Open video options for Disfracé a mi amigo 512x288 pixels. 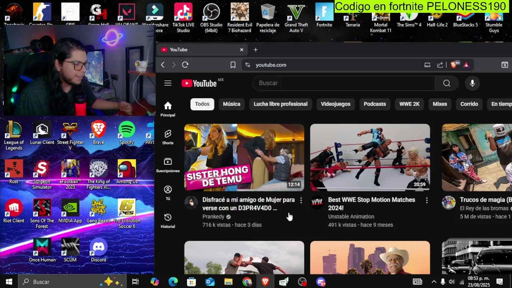[x=301, y=200]
